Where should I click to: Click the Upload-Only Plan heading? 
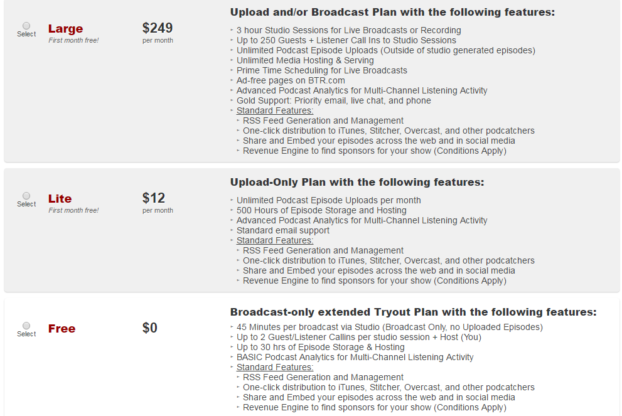point(357,183)
